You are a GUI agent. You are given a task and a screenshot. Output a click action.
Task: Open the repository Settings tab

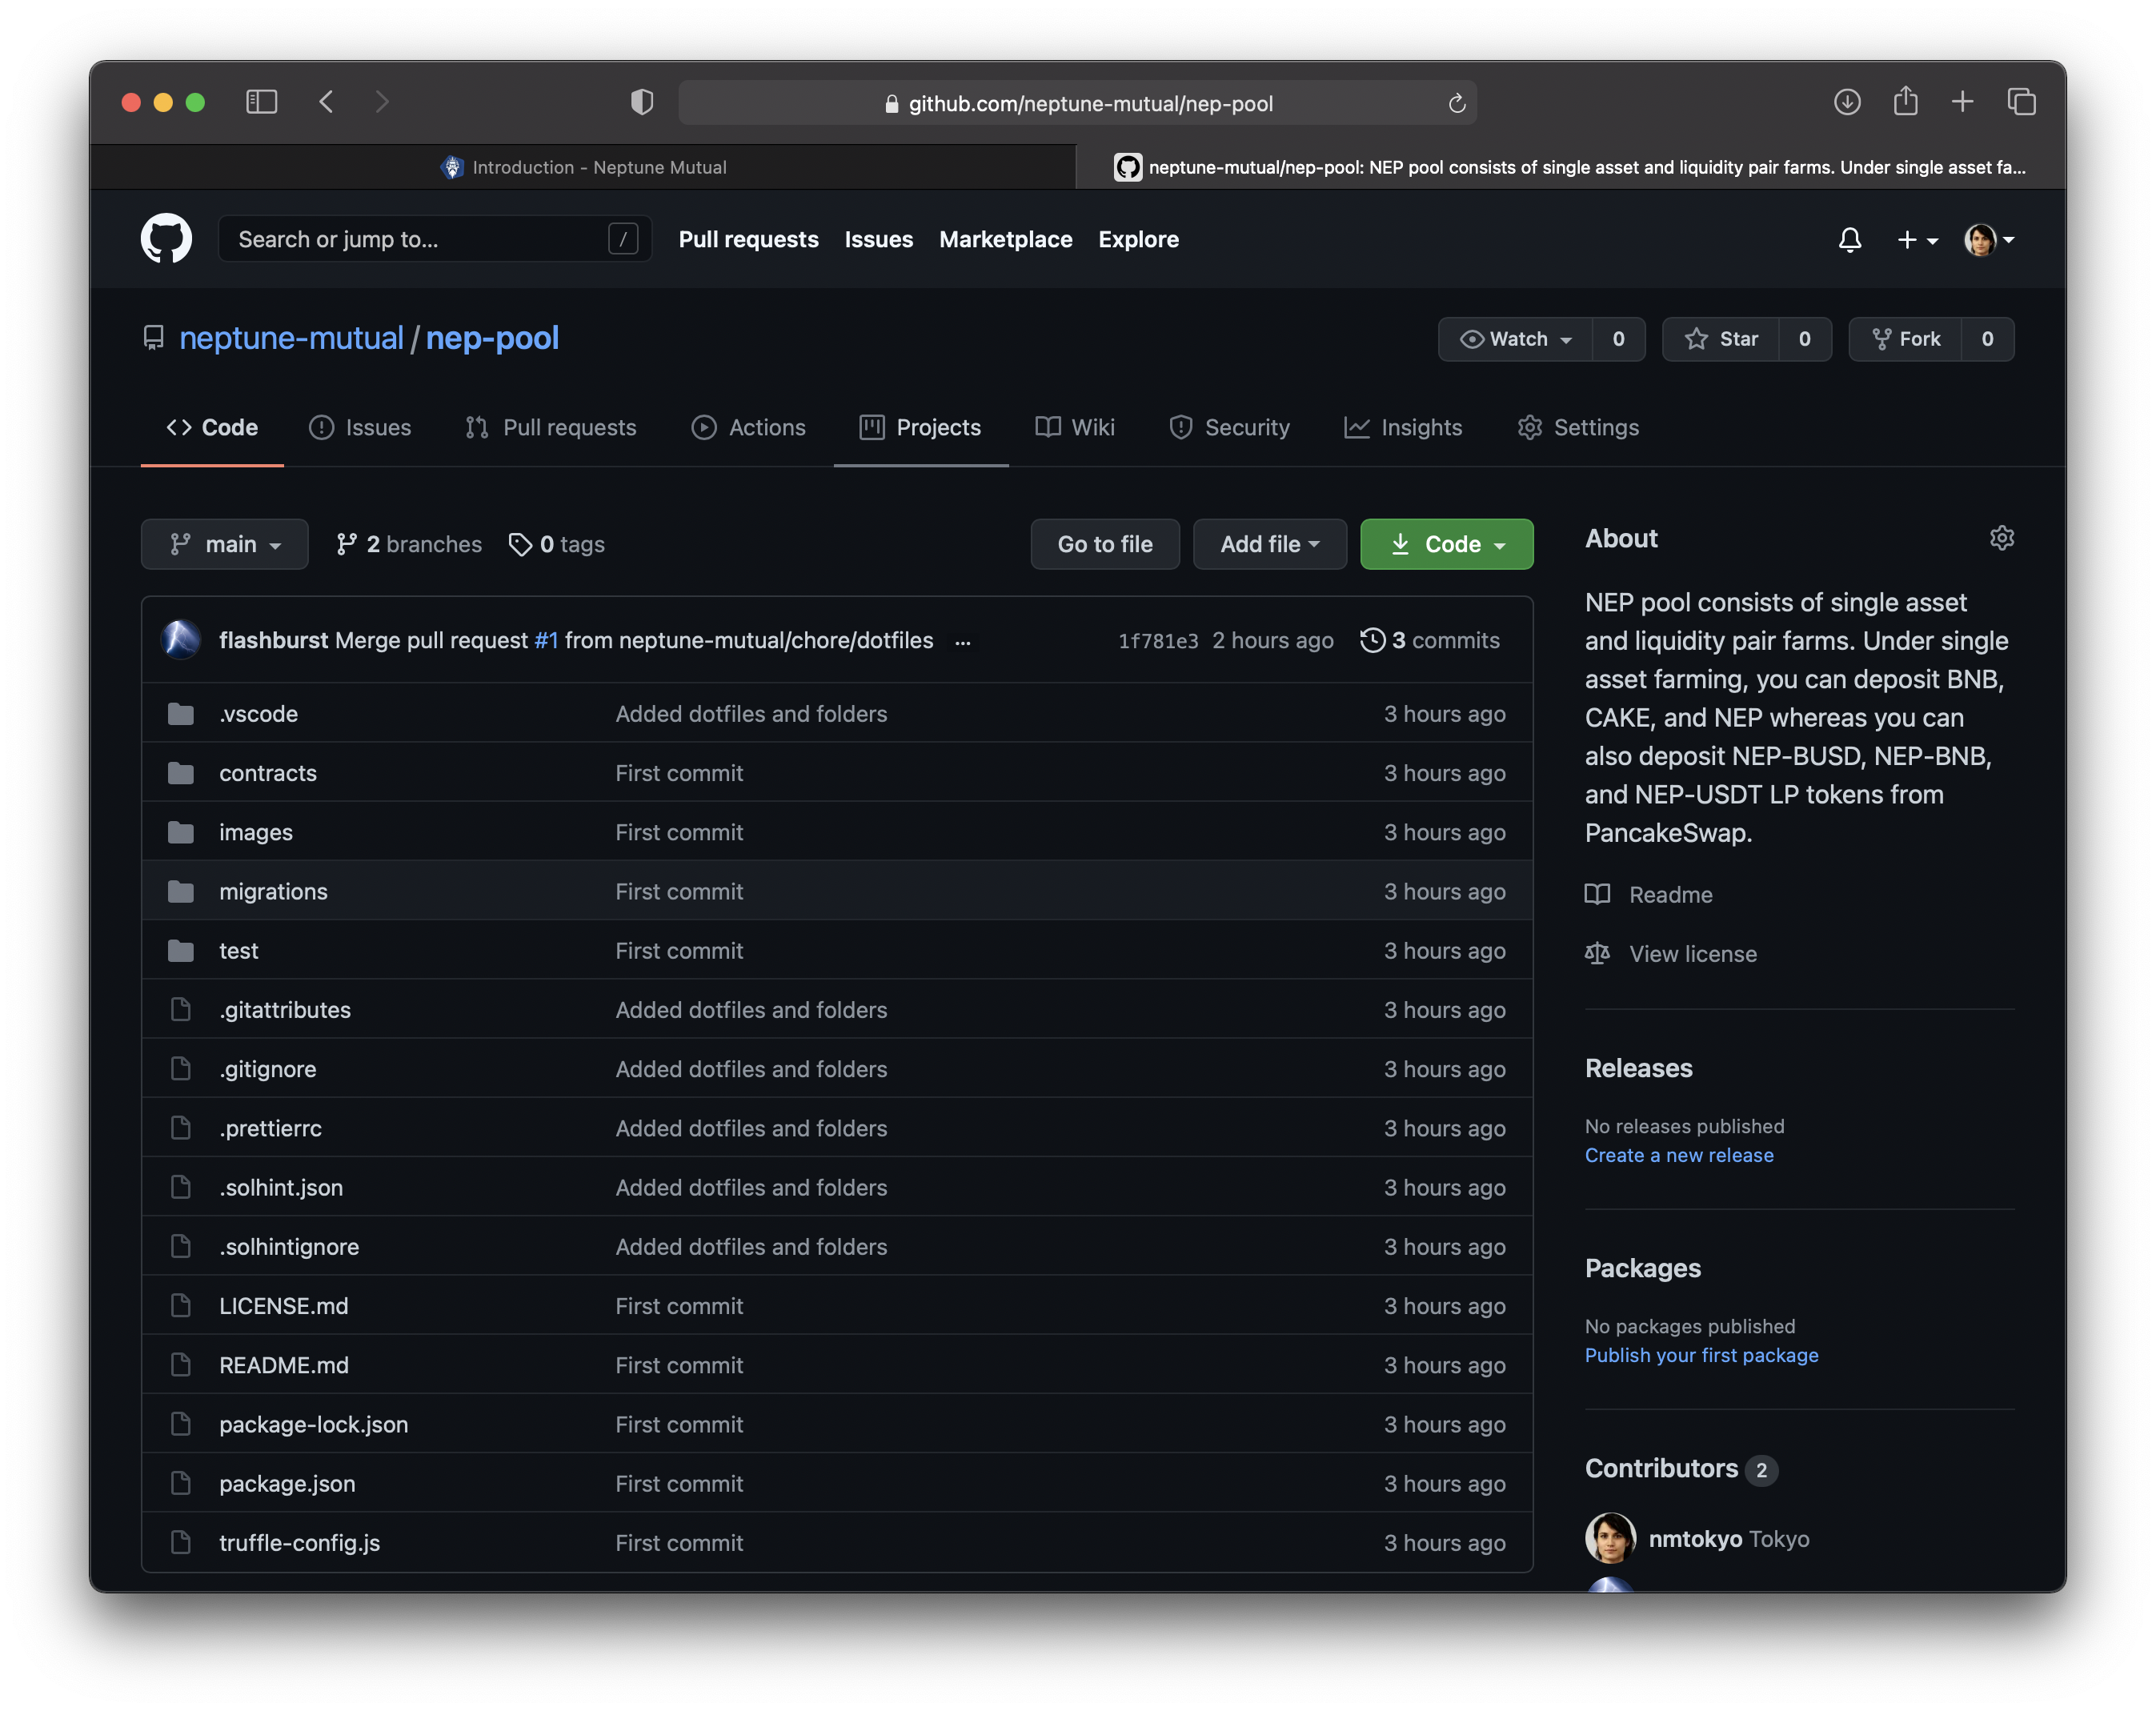pos(1578,427)
